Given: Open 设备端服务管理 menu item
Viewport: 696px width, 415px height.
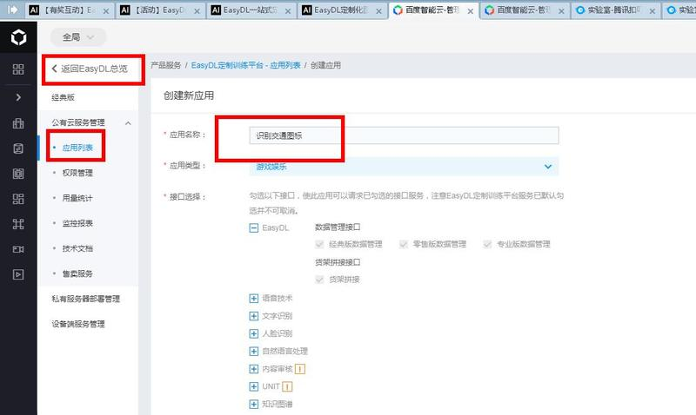Looking at the screenshot, I should pos(78,324).
